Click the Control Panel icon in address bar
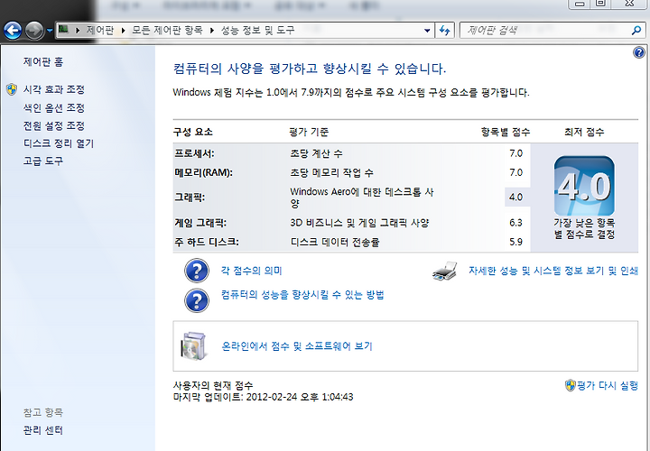650x451 pixels. pyautogui.click(x=63, y=30)
